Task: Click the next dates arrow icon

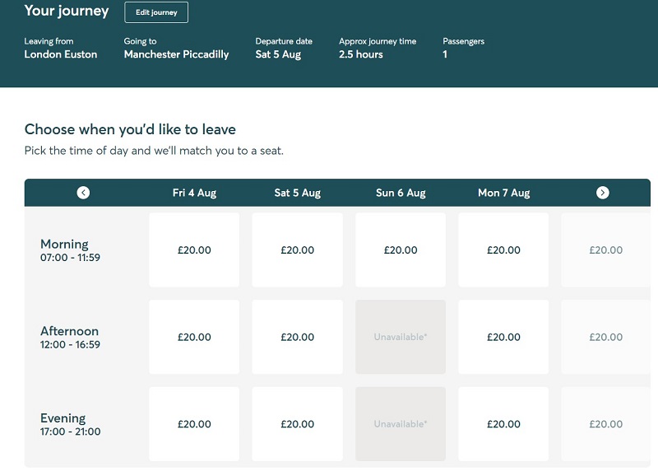Action: [603, 193]
